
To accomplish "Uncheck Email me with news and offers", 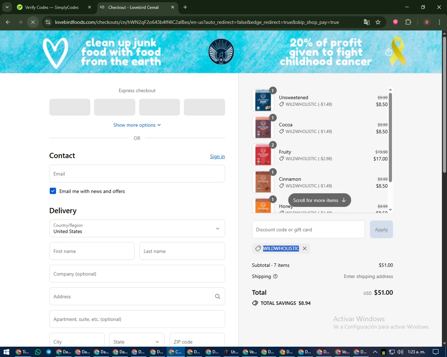I will tap(53, 191).
